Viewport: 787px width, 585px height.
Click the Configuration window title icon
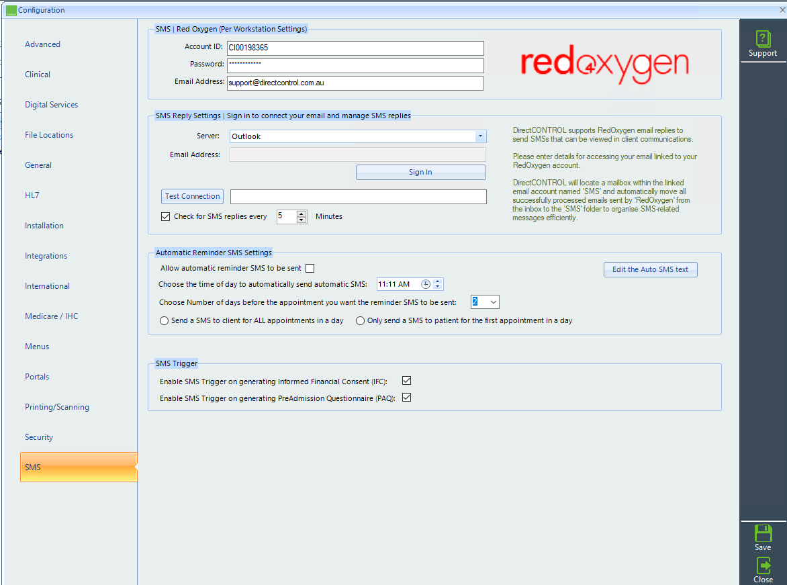[x=11, y=10]
